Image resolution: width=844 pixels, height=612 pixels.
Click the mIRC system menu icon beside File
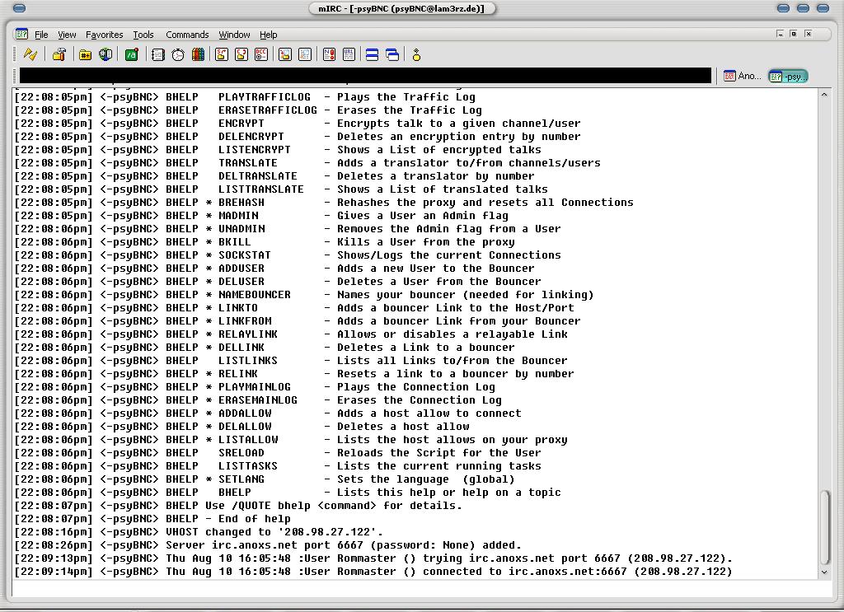(x=21, y=35)
